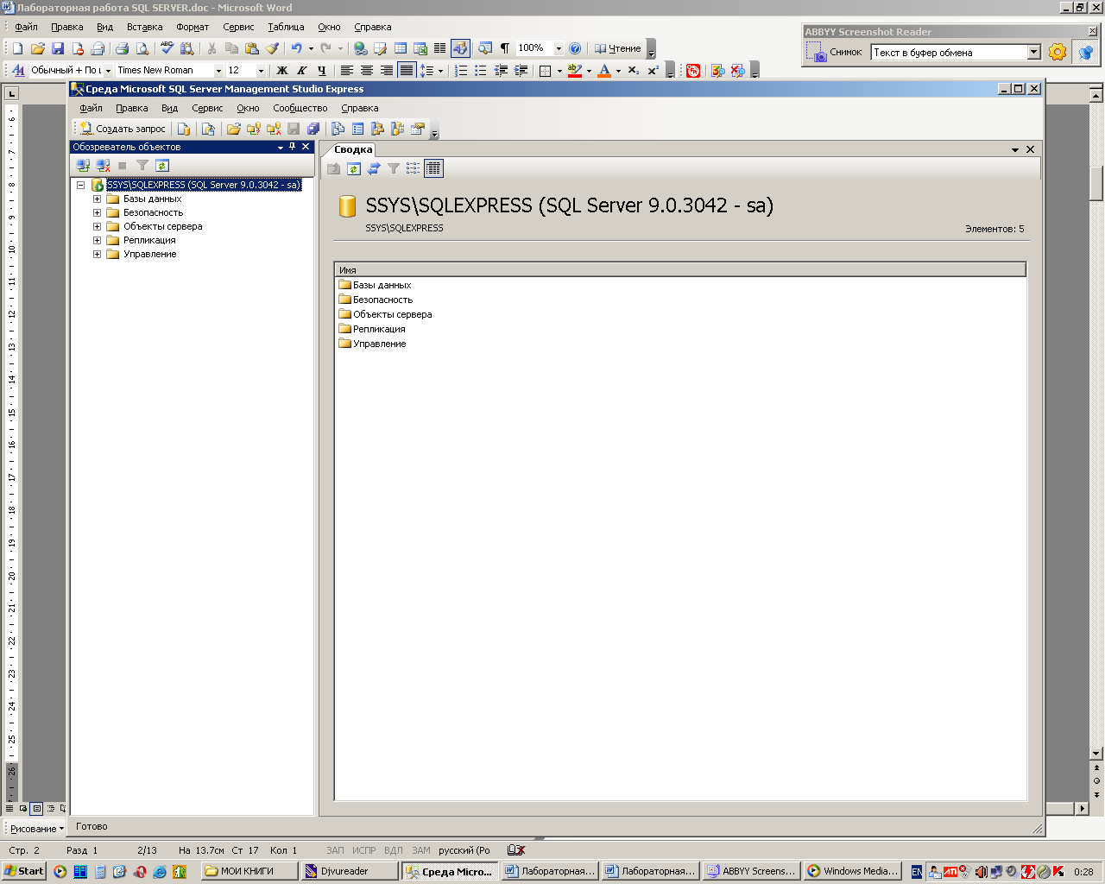Click the Word Print icon
The width and height of the screenshot is (1105, 884).
(x=122, y=48)
